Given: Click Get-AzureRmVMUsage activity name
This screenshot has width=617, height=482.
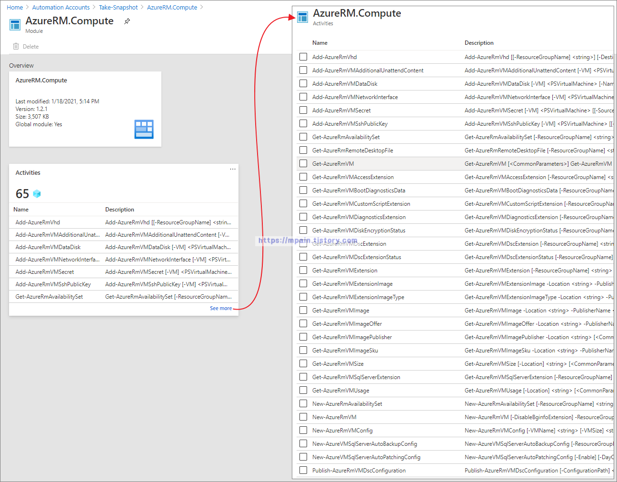Looking at the screenshot, I should 341,390.
